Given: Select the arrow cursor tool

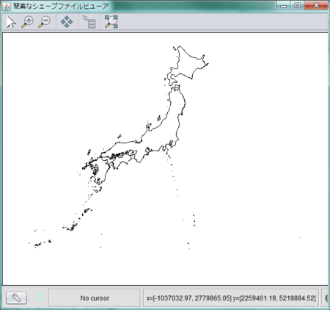Looking at the screenshot, I should click(11, 22).
